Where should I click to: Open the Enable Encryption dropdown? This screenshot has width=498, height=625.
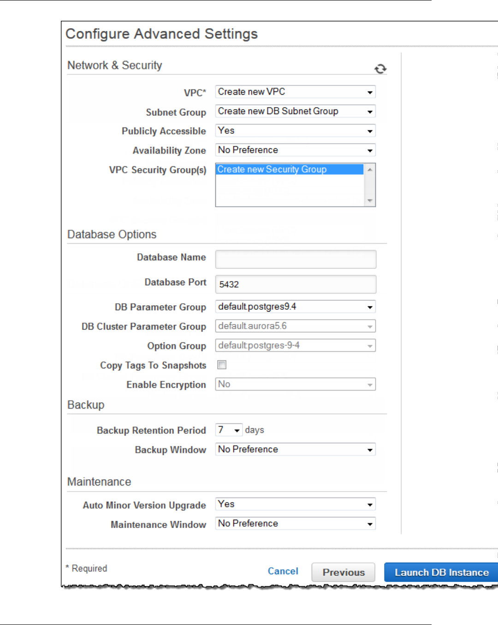click(295, 385)
